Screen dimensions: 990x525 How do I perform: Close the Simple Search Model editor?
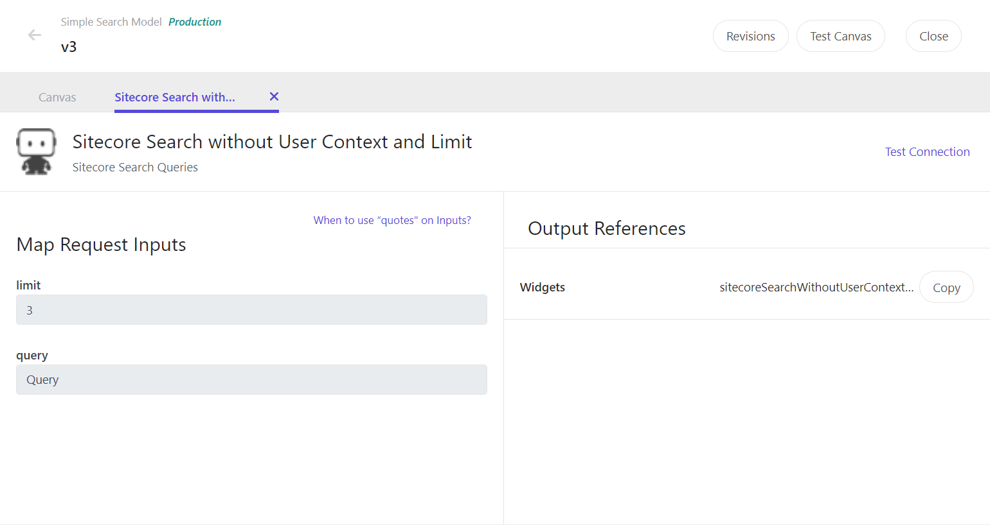[933, 36]
